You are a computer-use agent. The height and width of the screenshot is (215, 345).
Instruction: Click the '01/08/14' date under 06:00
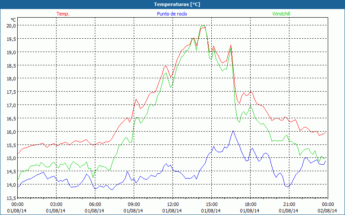tap(94, 211)
